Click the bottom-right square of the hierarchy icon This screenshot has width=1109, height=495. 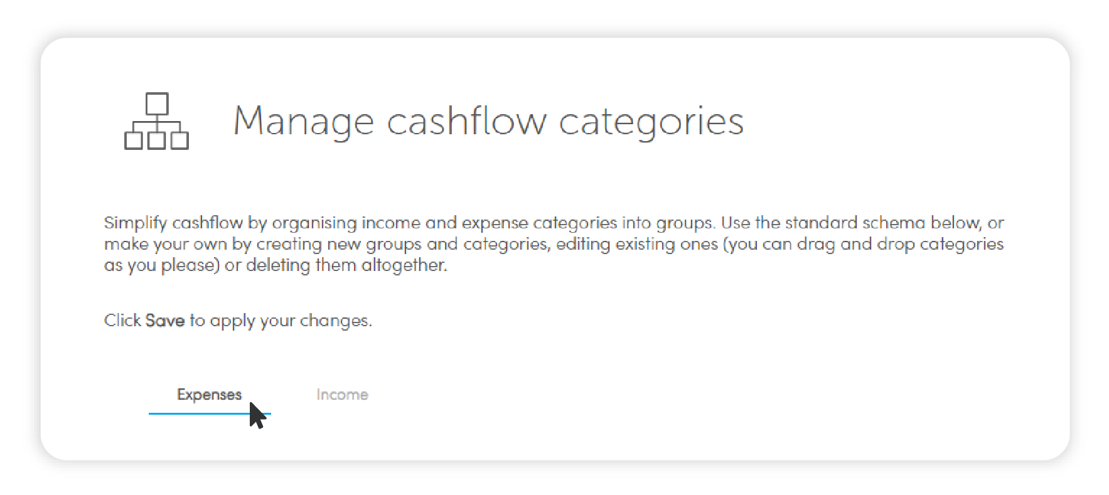point(180,141)
